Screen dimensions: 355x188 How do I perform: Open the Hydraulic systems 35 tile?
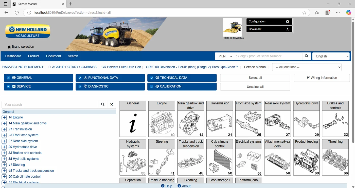pos(133,157)
